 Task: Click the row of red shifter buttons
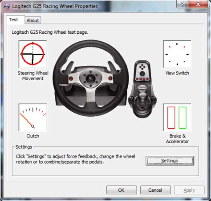(142, 79)
